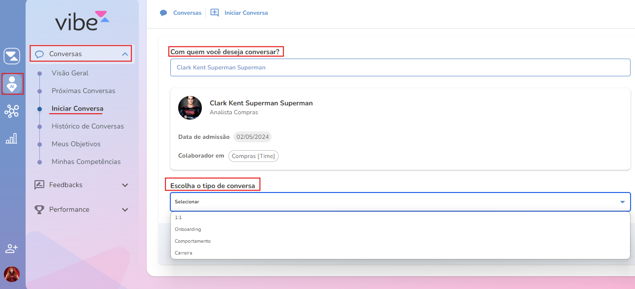Click the Feedbacks menu label
Screen dimensions: 635x289
(x=66, y=185)
